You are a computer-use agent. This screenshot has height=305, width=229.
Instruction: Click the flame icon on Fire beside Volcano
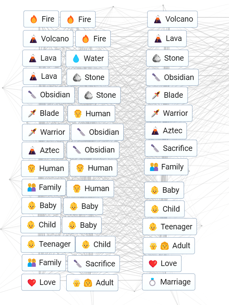click(86, 39)
